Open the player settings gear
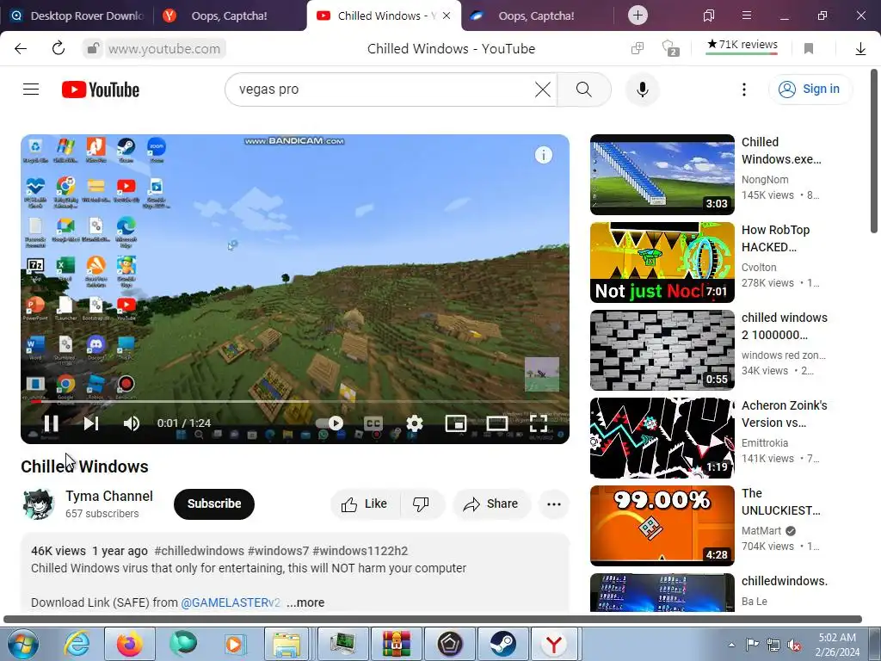 (415, 423)
